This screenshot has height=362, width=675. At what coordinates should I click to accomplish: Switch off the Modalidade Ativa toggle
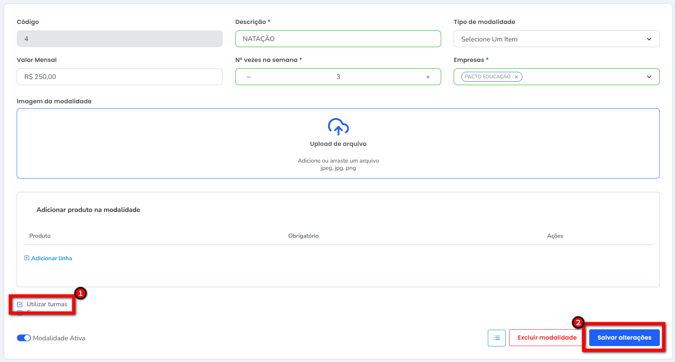click(24, 338)
